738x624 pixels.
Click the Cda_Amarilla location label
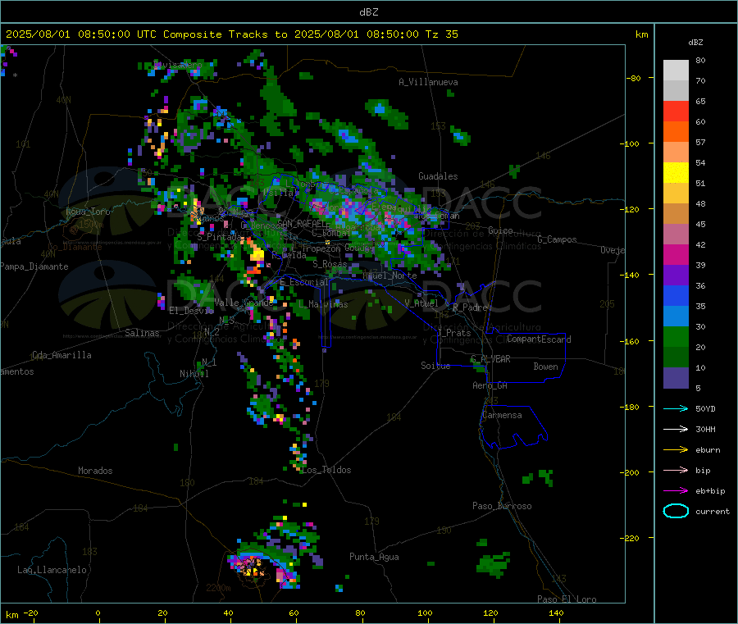point(61,355)
